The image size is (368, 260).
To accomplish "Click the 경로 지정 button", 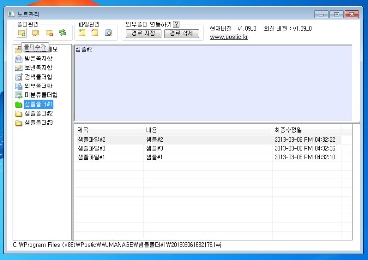I will (143, 33).
